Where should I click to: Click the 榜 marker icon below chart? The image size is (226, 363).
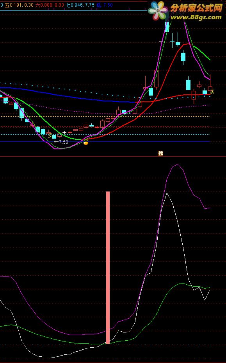(161, 153)
